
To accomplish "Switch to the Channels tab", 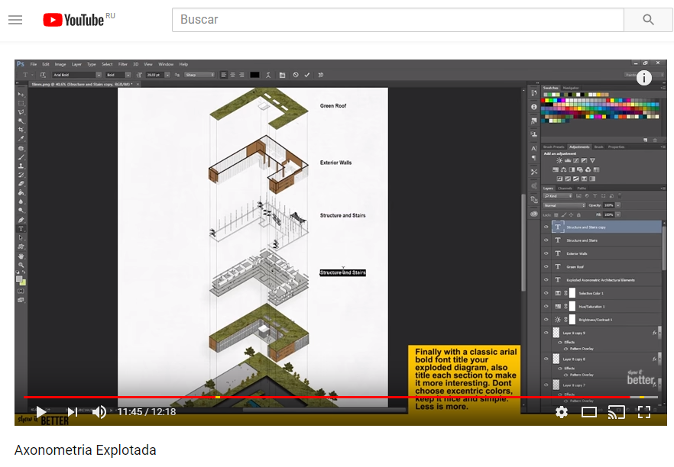I will [565, 188].
